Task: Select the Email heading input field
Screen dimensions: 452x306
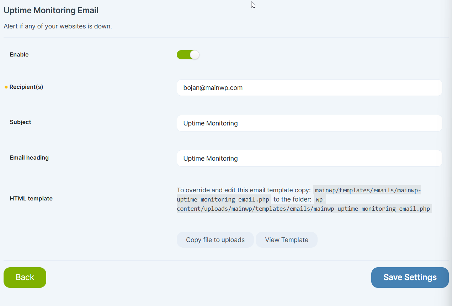Action: pyautogui.click(x=309, y=158)
